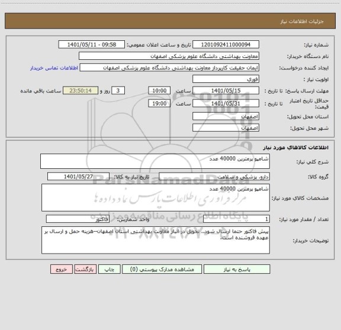The height and width of the screenshot is (330, 341).
Task: Click deadline time field 10:00
Action: (x=159, y=91)
